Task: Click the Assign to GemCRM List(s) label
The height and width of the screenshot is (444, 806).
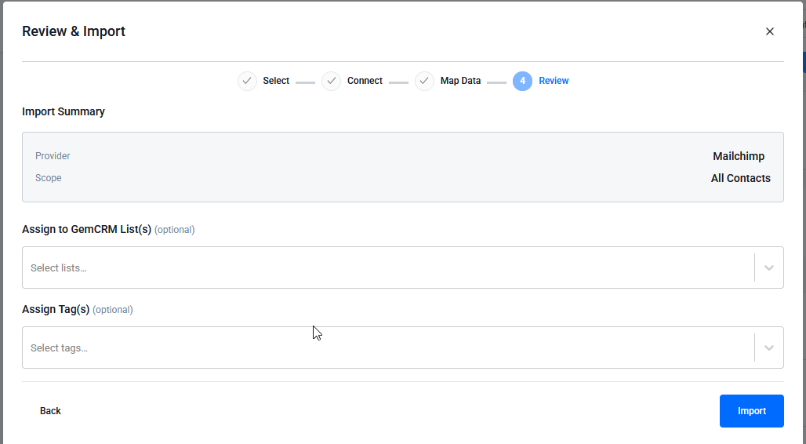Action: (86, 230)
